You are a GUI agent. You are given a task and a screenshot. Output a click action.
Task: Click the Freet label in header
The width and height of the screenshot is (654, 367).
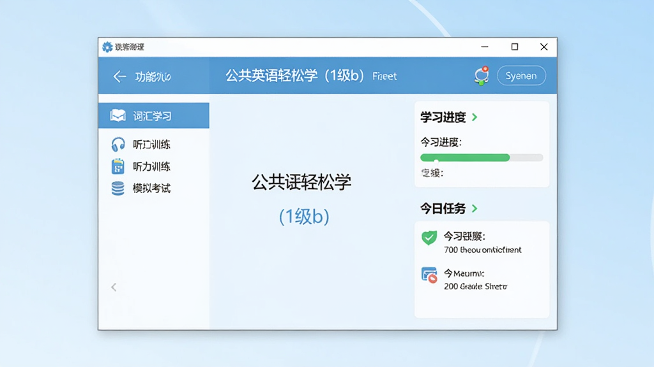pos(384,76)
